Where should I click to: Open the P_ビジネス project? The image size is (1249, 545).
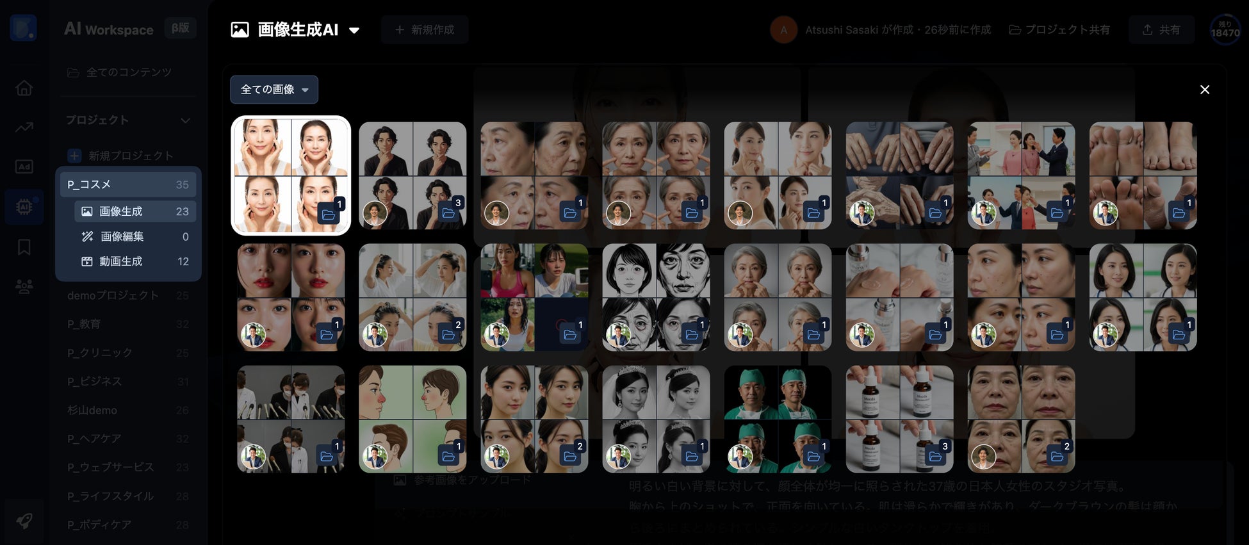click(128, 382)
